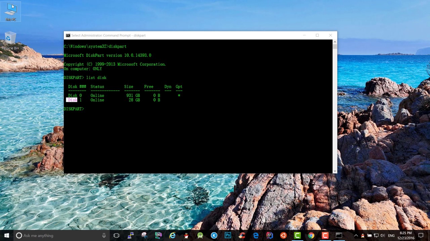
Task: Click the 'Free' column header
Action: click(149, 86)
